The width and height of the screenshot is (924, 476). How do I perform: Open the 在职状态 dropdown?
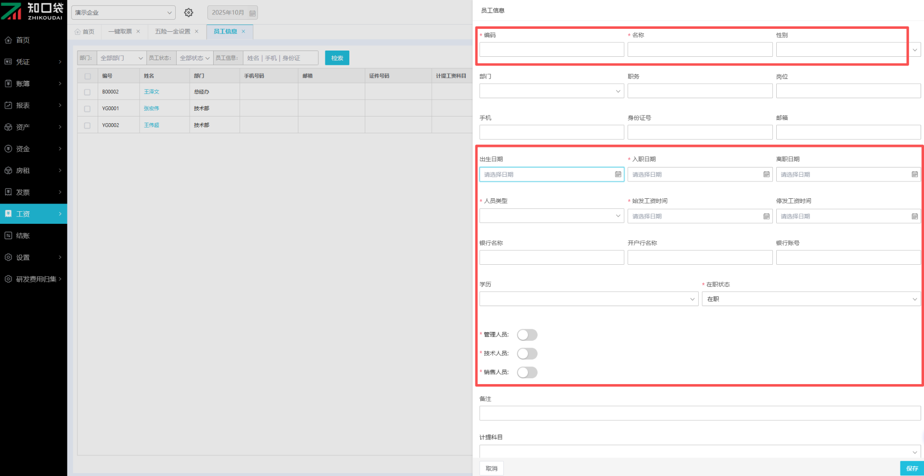pyautogui.click(x=810, y=299)
